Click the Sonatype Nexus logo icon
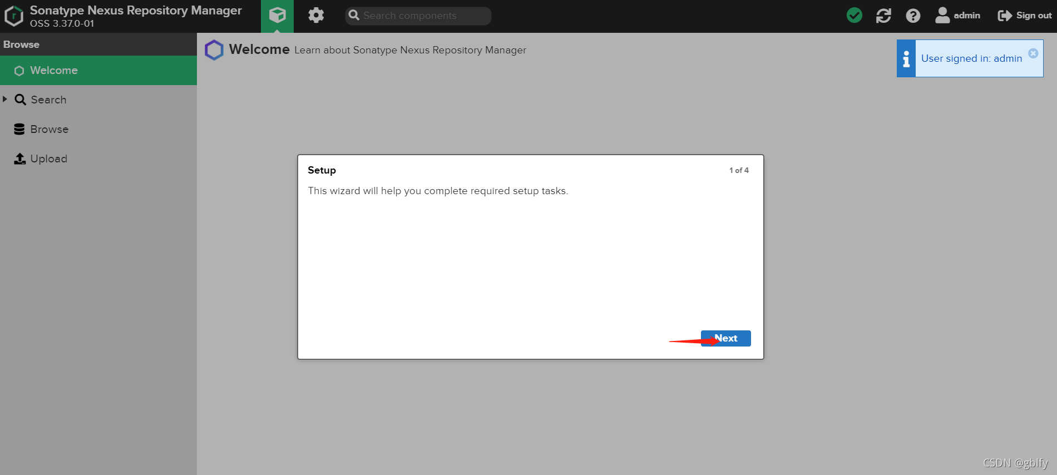 point(14,16)
